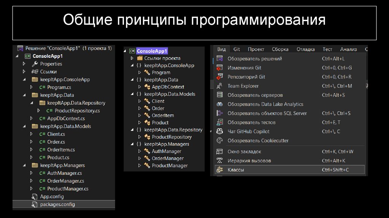This screenshot has height=218, width=389.
Task: Collapse keepItApp.Data.Repository folder in solution tree
Action: pyautogui.click(x=32, y=103)
